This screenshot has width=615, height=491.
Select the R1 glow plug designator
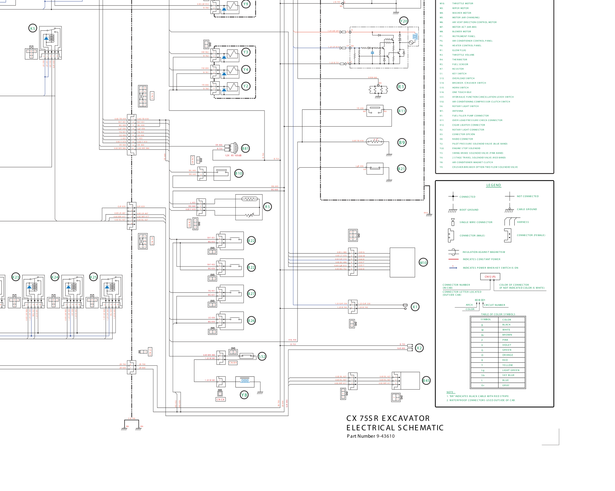pyautogui.click(x=401, y=87)
